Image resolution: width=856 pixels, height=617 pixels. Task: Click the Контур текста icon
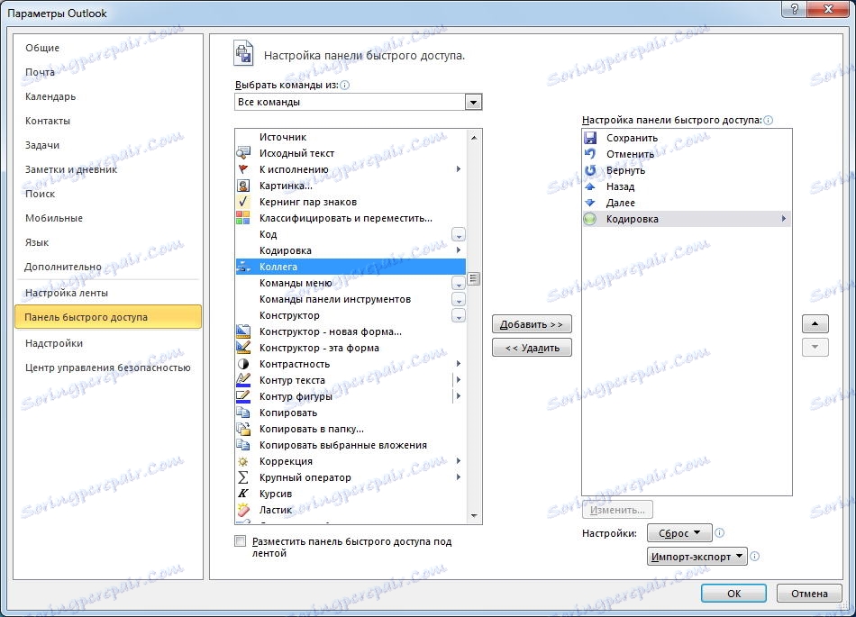pos(243,380)
